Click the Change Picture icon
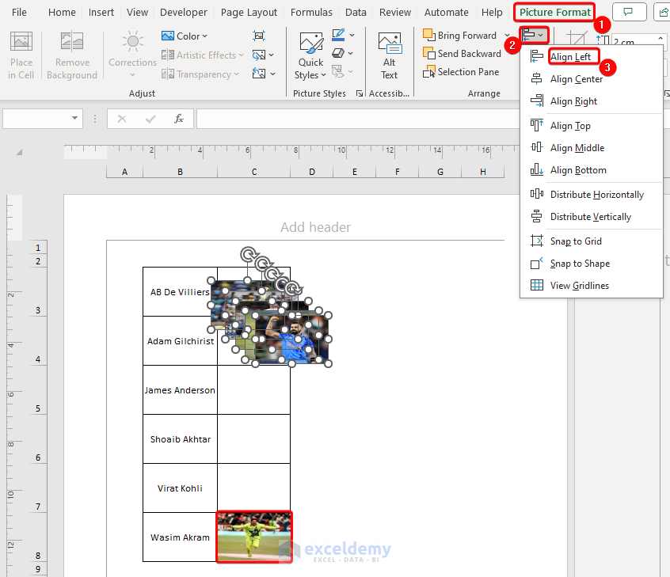670x577 pixels. click(x=259, y=55)
